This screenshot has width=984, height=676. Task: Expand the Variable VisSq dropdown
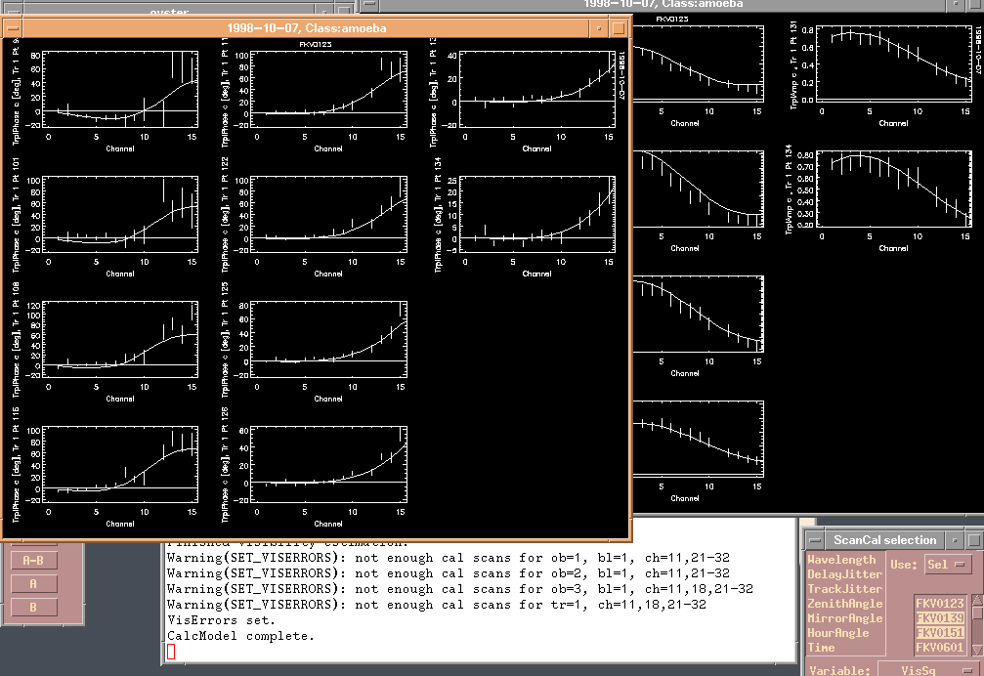click(928, 670)
